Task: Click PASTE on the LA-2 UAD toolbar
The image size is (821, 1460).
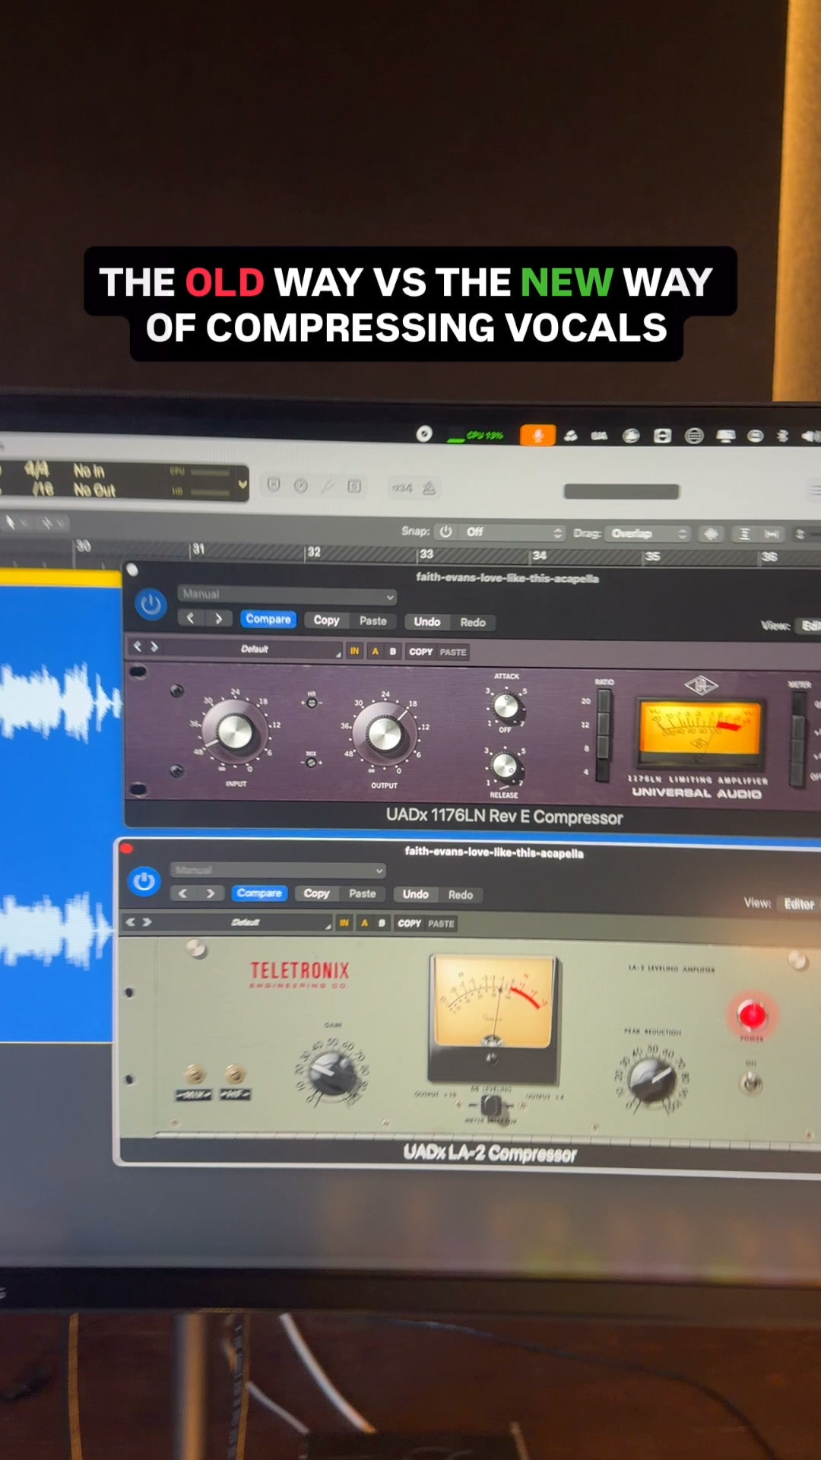Action: tap(441, 925)
